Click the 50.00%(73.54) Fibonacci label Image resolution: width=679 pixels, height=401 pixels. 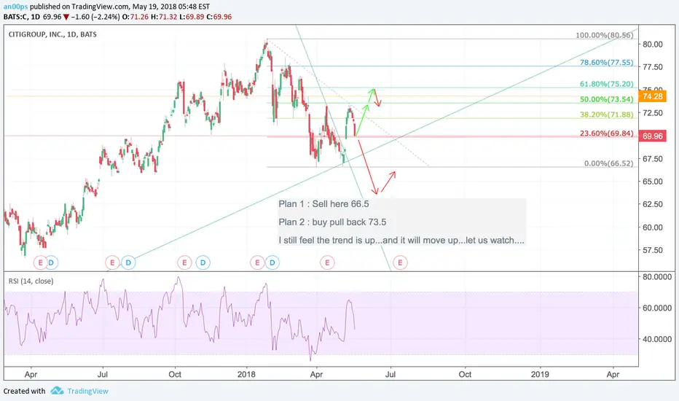[607, 99]
